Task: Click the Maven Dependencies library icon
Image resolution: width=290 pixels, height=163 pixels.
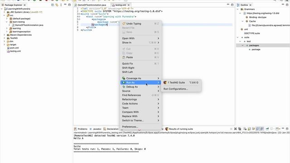Action: point(8,35)
